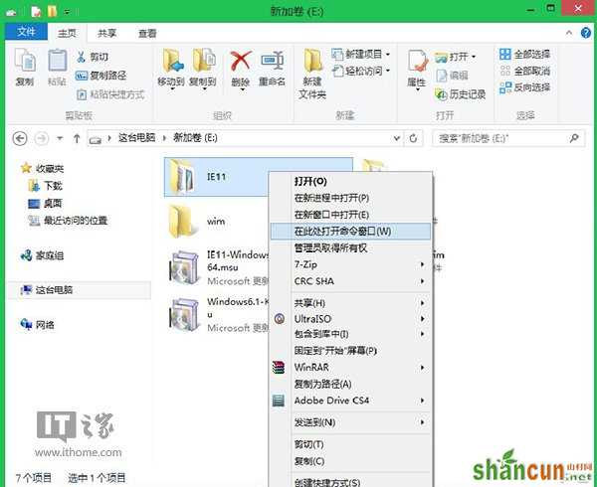Click the Paste (粘贴) ribbon icon
This screenshot has height=487, width=597.
click(57, 61)
